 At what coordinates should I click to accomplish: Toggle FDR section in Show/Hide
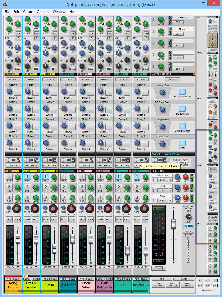click(215, 286)
